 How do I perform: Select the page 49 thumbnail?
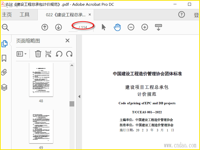coord(41,126)
